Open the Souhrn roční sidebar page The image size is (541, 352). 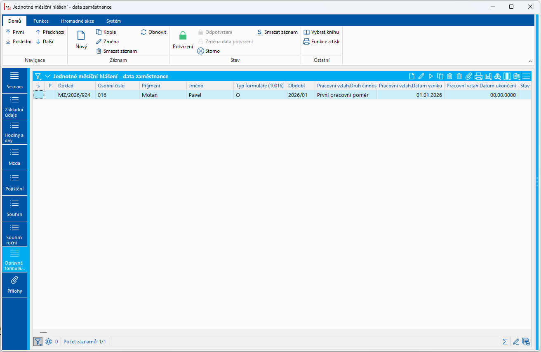tap(14, 234)
